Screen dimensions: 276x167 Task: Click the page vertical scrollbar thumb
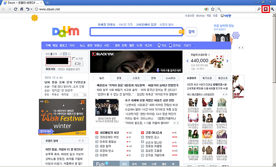[x=274, y=50]
